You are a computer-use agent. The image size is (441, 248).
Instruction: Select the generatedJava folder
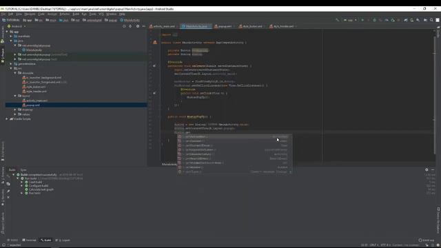pos(25,64)
